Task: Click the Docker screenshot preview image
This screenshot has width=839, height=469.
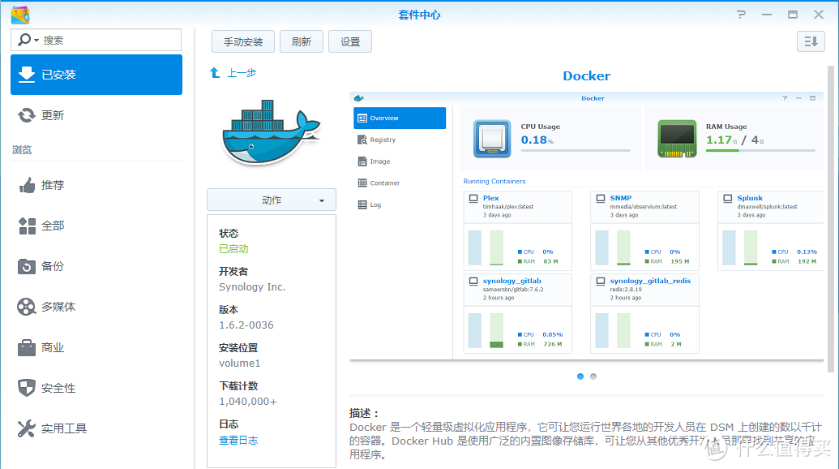Action: pos(586,226)
